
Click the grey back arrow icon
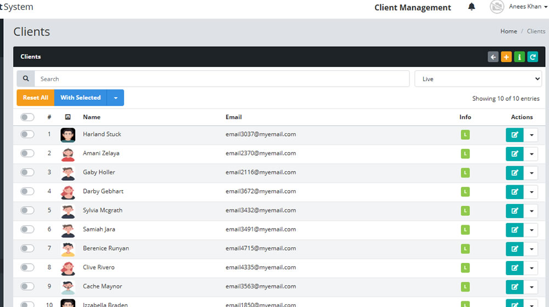(x=493, y=57)
